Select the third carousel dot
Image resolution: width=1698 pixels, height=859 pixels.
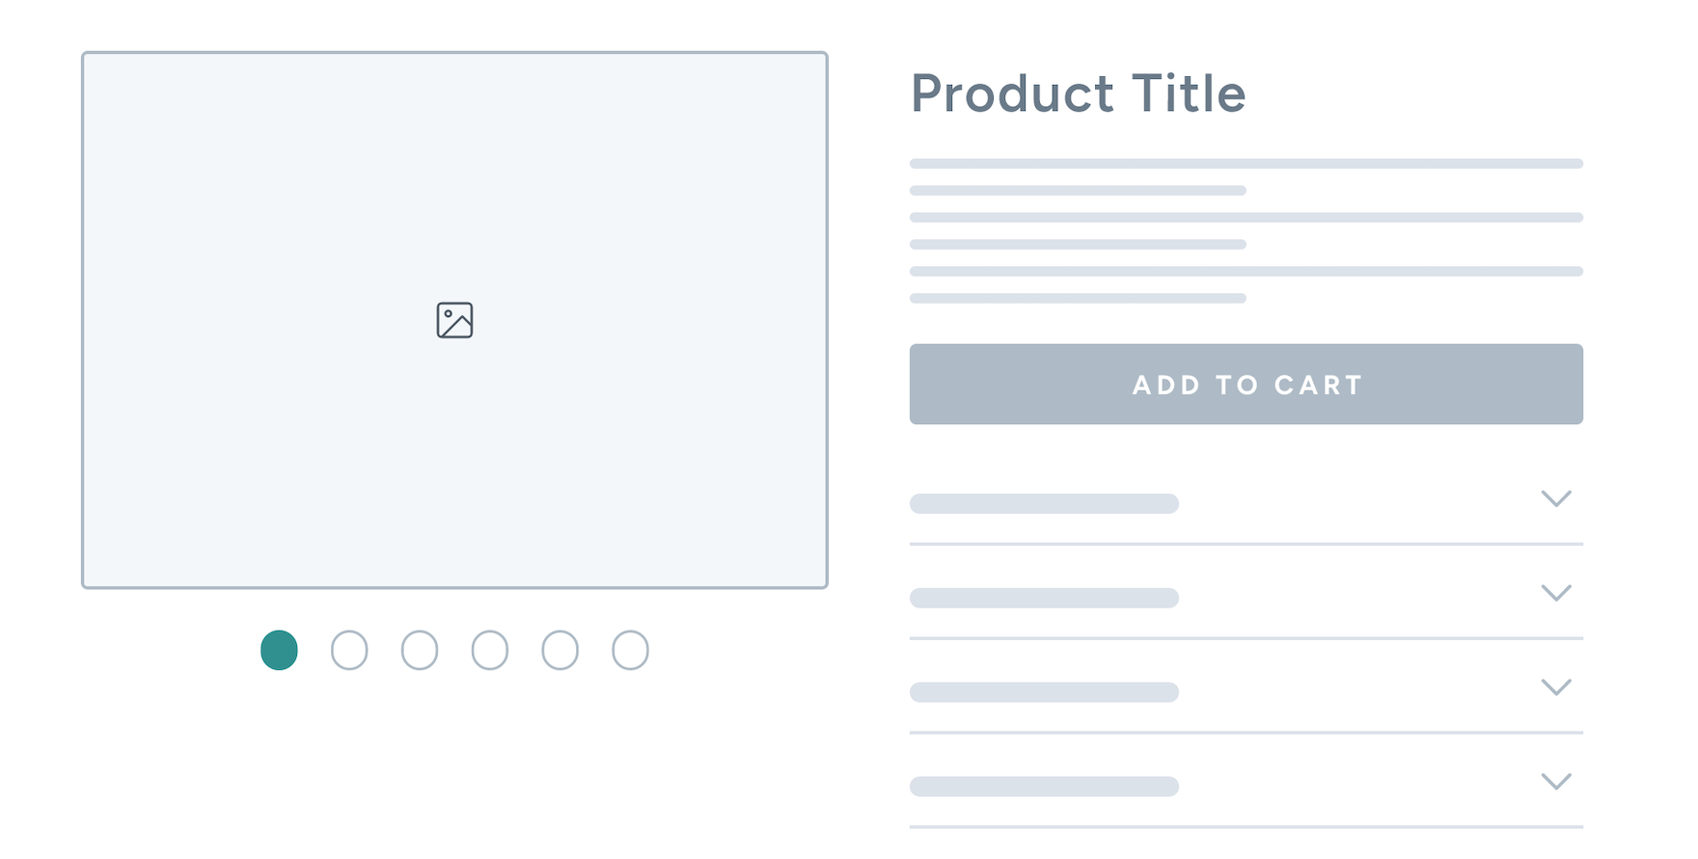[x=420, y=650]
